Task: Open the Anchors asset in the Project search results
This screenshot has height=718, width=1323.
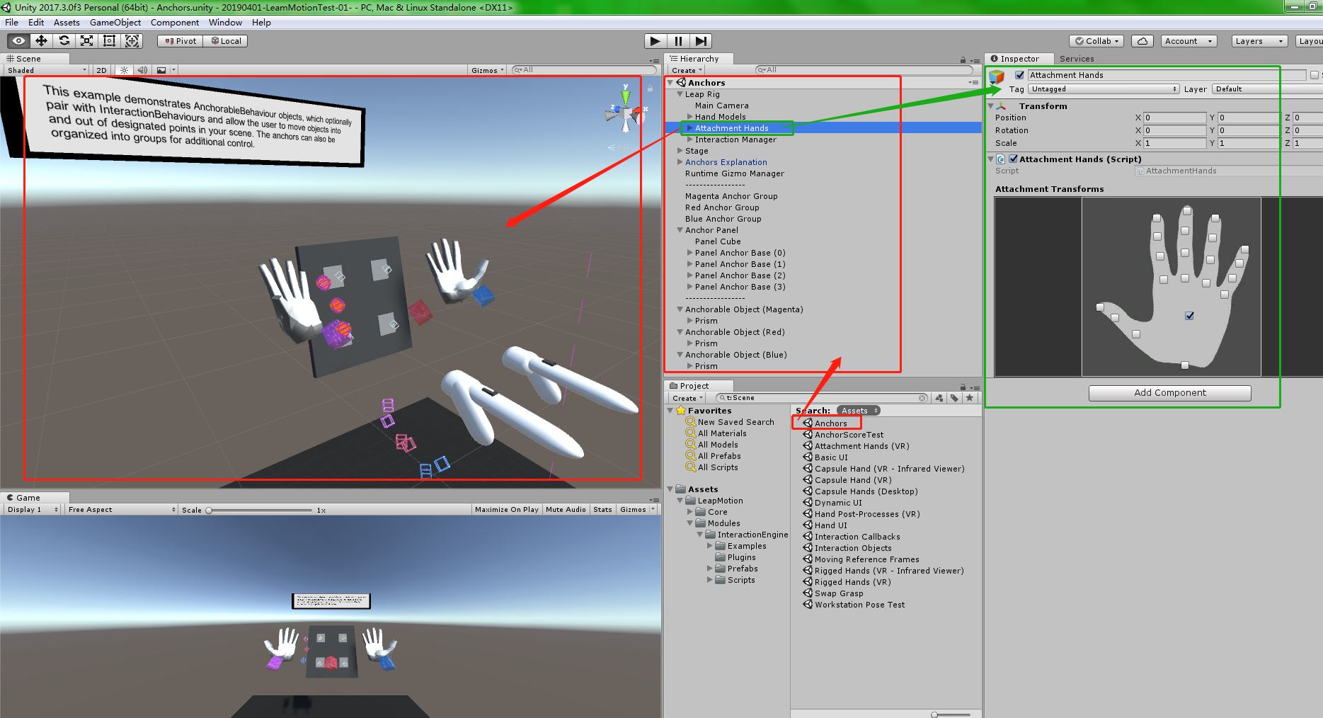Action: pyautogui.click(x=831, y=423)
